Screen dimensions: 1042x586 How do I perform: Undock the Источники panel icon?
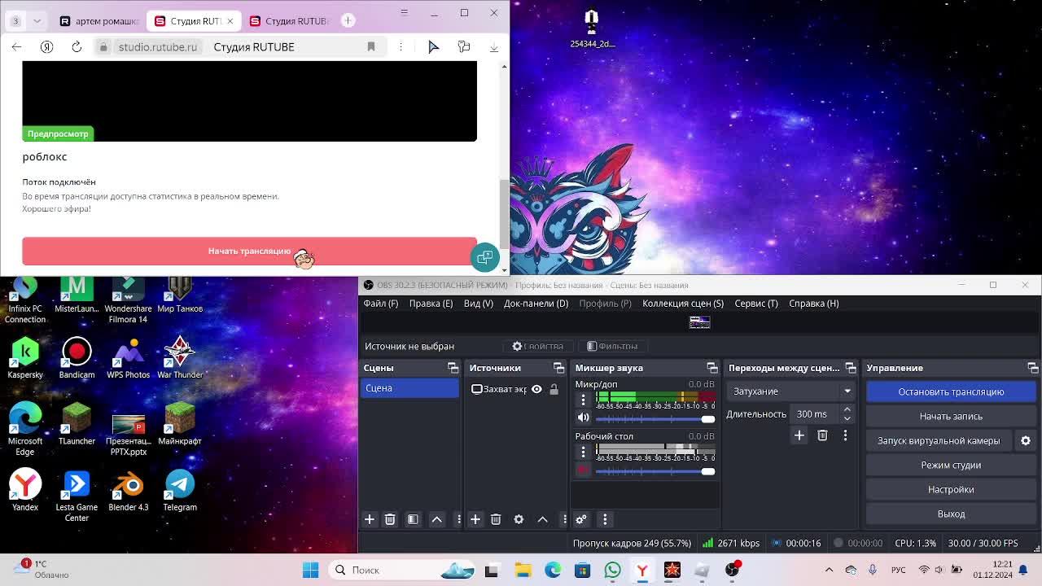559,368
